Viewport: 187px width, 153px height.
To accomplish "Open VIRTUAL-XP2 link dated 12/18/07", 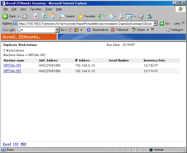I will coord(12,65).
